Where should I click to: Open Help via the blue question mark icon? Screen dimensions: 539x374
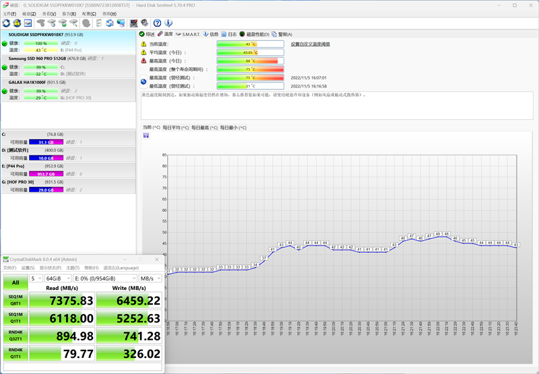158,23
